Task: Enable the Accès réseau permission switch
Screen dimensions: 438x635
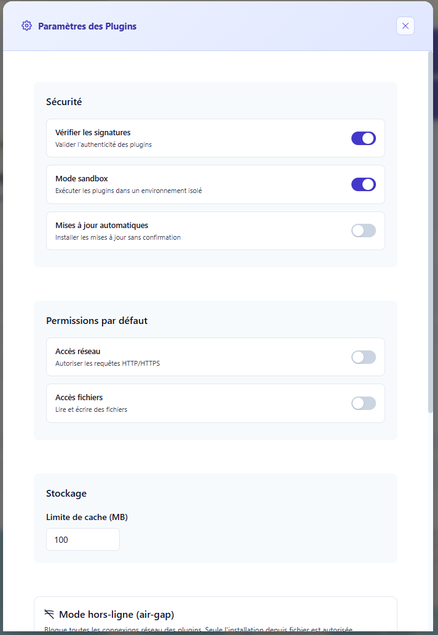Action: point(363,357)
